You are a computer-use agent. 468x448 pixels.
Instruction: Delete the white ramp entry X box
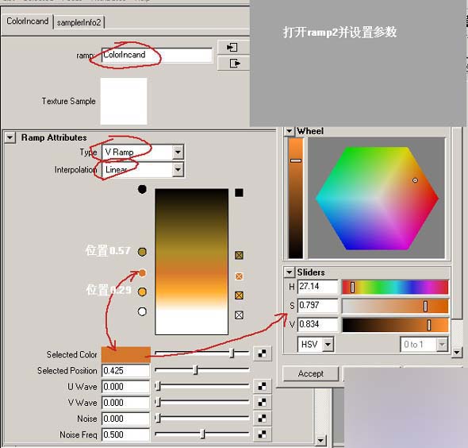[239, 315]
